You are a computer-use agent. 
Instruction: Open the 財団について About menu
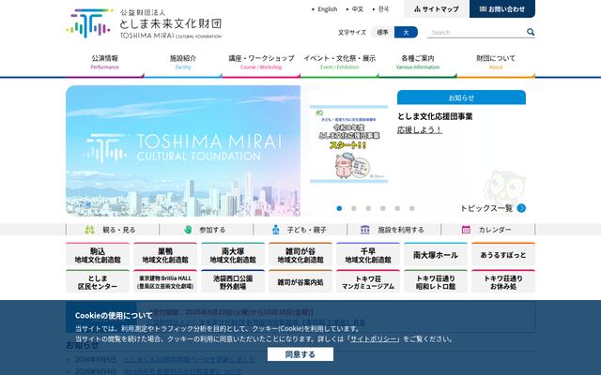[x=496, y=62]
